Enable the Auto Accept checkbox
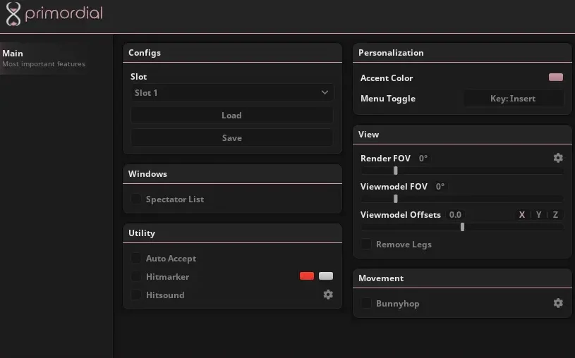Viewport: 575px width, 358px height. click(x=136, y=259)
